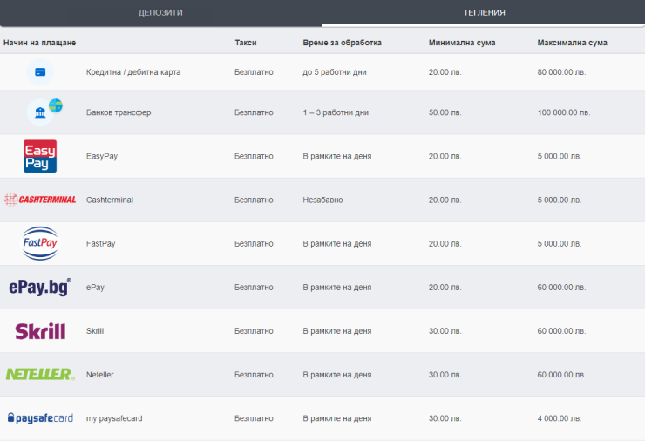Click '50.00 лв.' minimum for bank transfer
This screenshot has height=441, width=645.
pos(445,112)
